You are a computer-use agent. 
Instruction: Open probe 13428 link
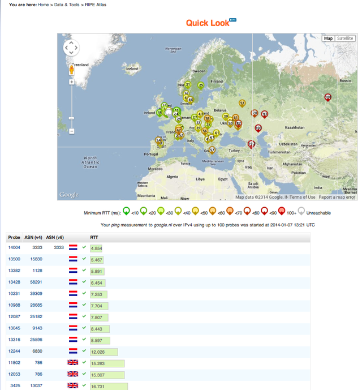pyautogui.click(x=14, y=282)
